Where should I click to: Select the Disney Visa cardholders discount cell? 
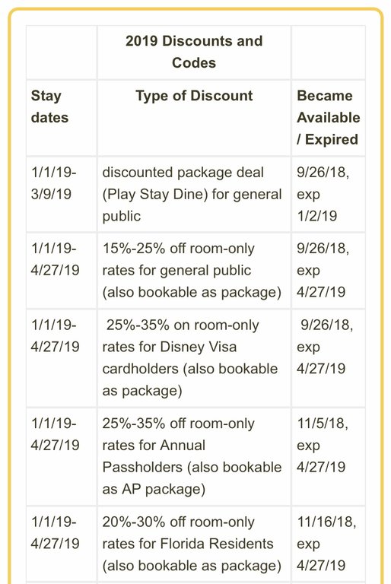click(x=190, y=358)
